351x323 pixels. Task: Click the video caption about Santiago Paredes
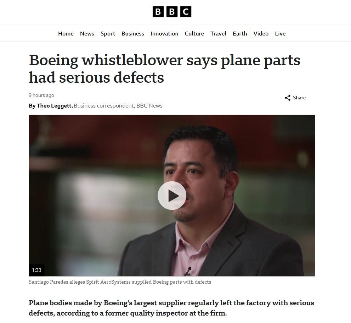tap(120, 282)
